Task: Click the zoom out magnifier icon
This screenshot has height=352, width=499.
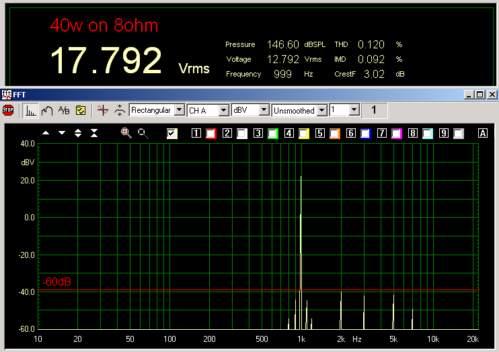Action: [x=143, y=133]
